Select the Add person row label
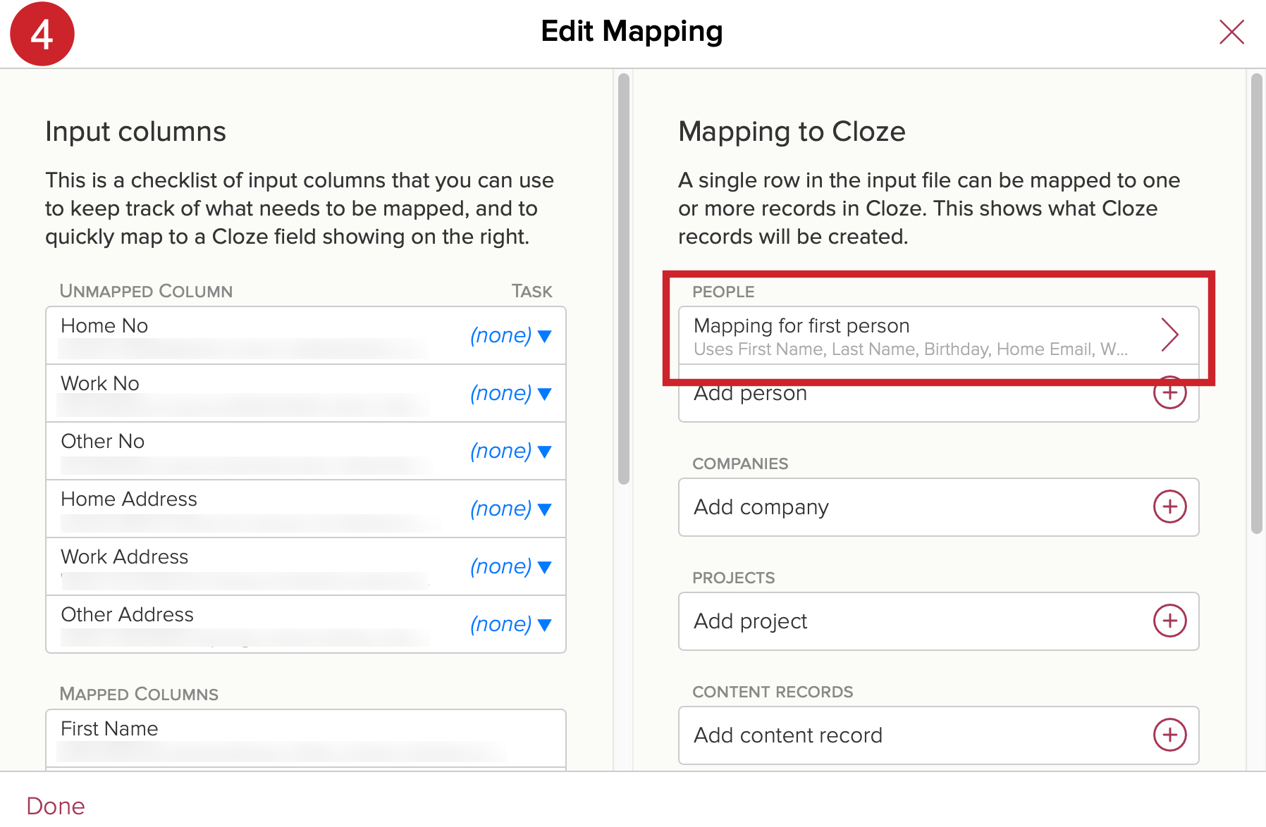The image size is (1266, 827). click(x=750, y=393)
